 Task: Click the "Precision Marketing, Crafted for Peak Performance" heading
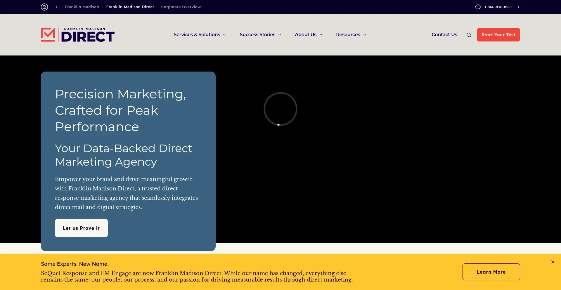[121, 110]
